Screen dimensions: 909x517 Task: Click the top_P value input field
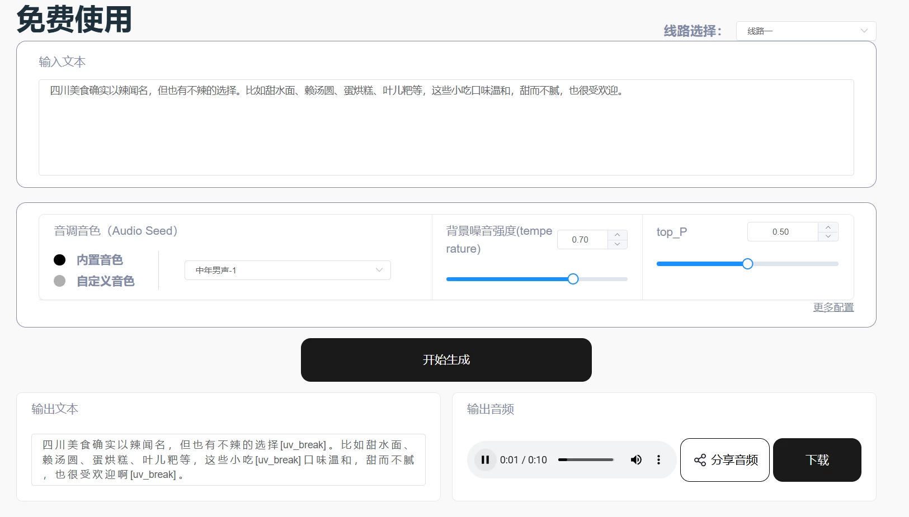(x=782, y=232)
